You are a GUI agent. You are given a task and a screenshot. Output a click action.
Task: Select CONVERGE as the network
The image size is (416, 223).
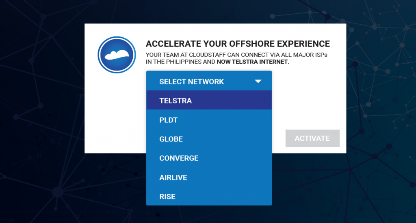179,158
